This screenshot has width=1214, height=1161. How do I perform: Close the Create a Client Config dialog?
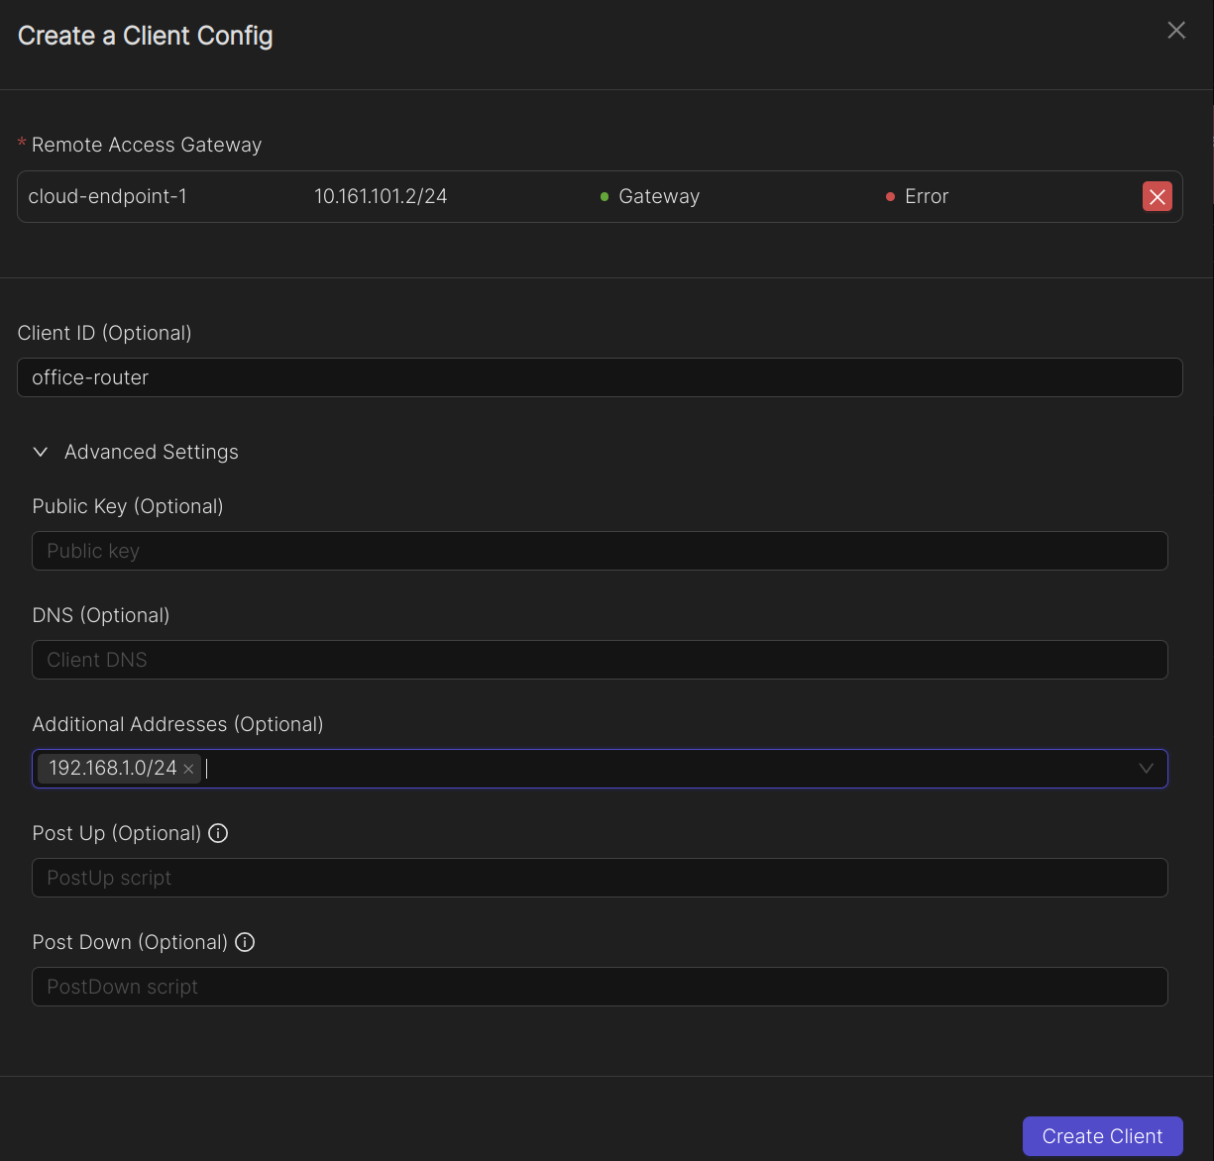(1176, 31)
